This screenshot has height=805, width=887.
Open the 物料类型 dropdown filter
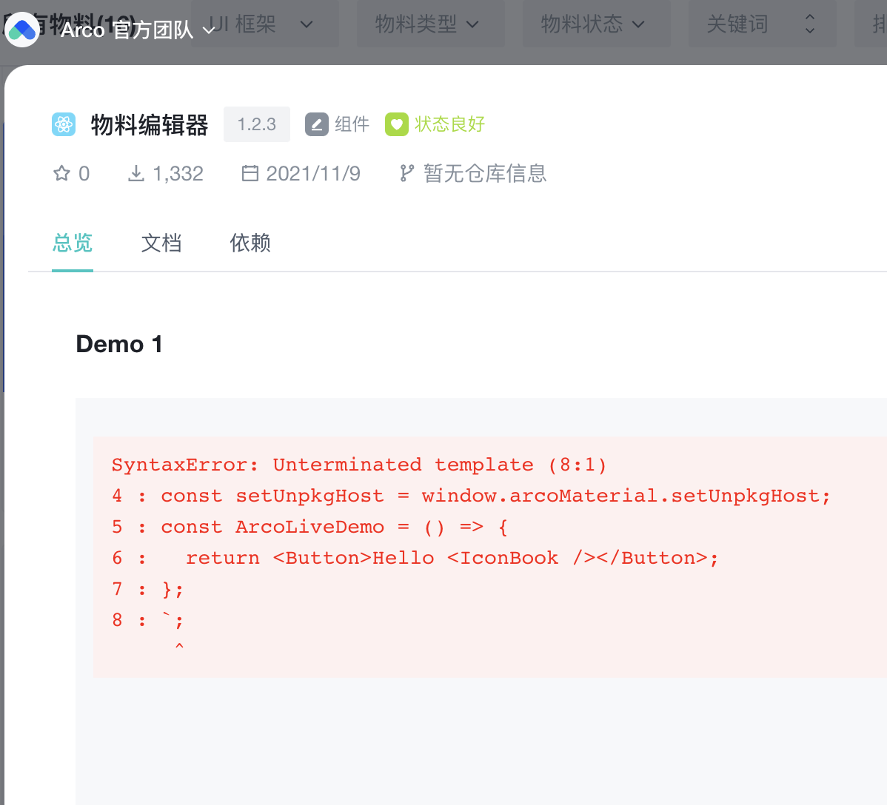430,24
